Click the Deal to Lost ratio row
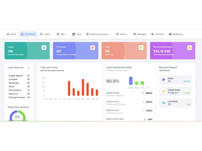202x151 pixels. pos(129,119)
